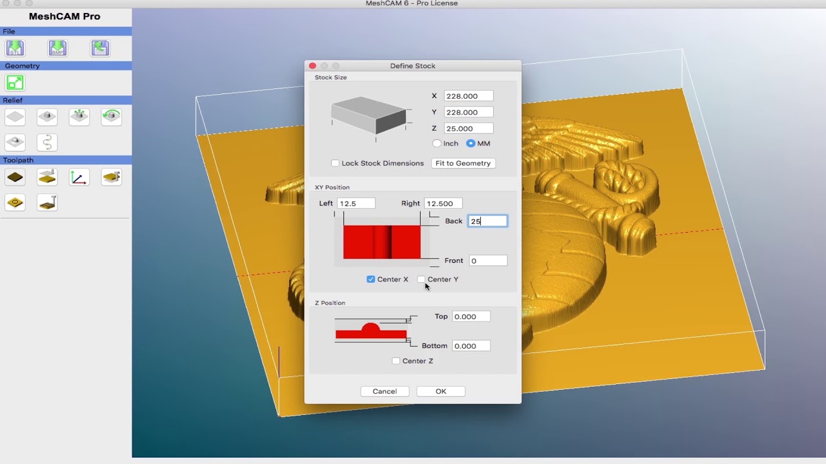Click the Cancel button

click(385, 391)
